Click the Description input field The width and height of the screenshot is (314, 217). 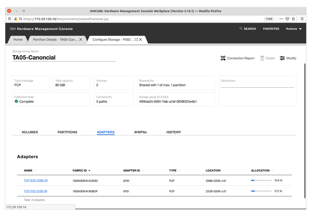tap(257, 85)
